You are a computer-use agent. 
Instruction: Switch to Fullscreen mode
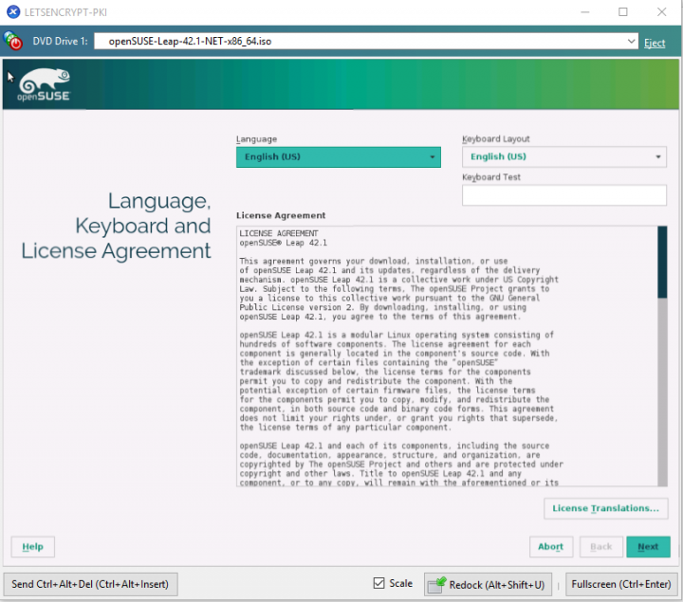point(621,584)
